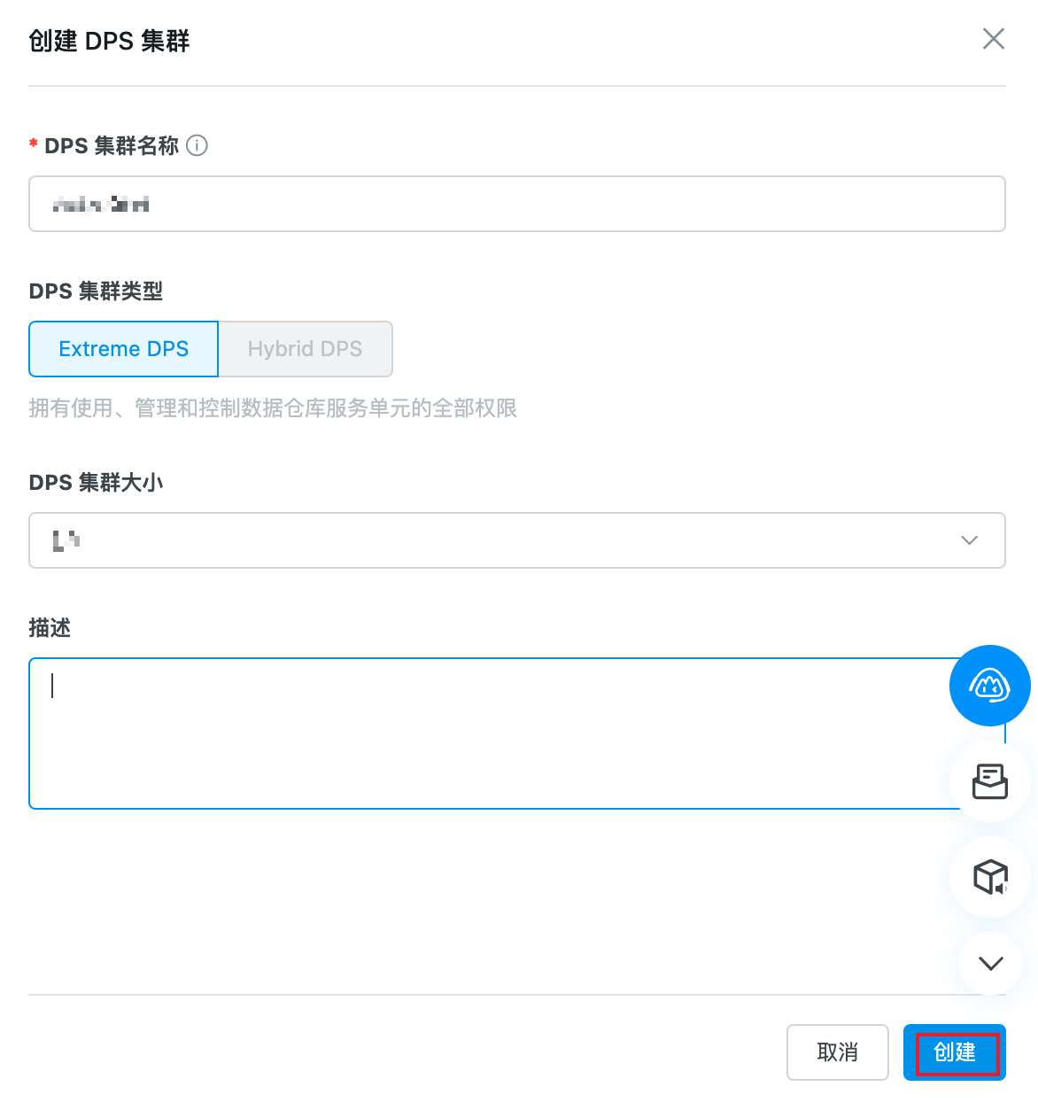Click the 创建 DPS 集群 dialog title
Viewport: 1038px width, 1102px height.
(109, 41)
